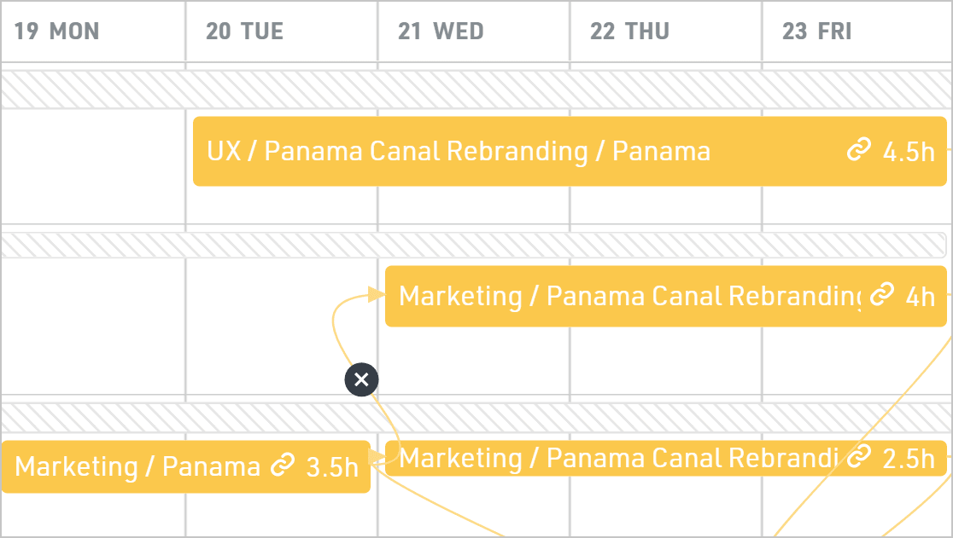953x538 pixels.
Task: Select the 19 MON day header
Action: (x=57, y=32)
